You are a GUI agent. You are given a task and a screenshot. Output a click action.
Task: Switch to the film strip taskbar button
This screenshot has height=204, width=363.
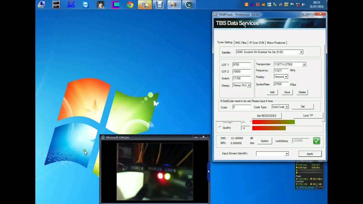[x=159, y=5]
